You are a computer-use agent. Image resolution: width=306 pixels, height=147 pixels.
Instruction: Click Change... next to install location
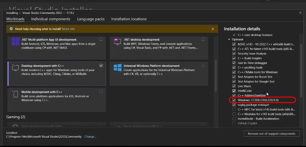pos(90,137)
